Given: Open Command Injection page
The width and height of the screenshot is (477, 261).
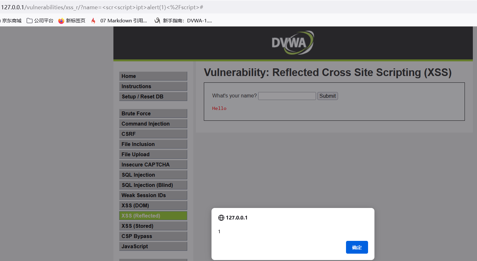Looking at the screenshot, I should [x=153, y=124].
